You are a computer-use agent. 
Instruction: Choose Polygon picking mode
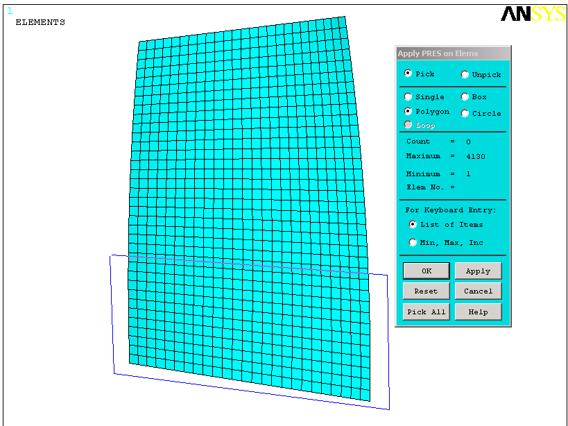408,111
